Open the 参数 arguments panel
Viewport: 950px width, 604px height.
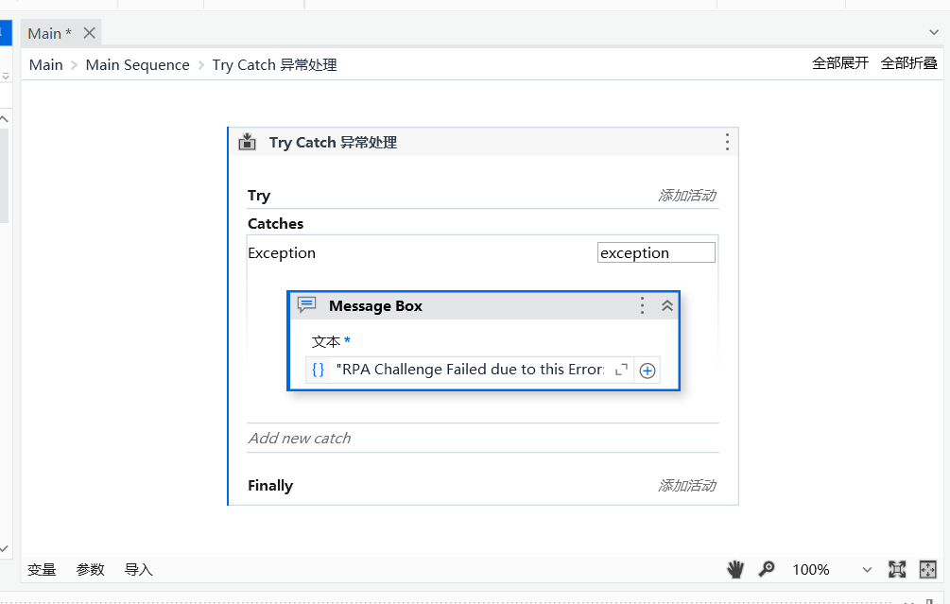click(91, 569)
